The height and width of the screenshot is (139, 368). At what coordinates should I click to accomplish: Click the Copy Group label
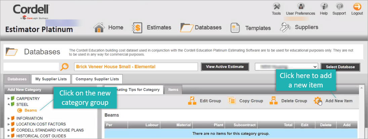click(251, 101)
